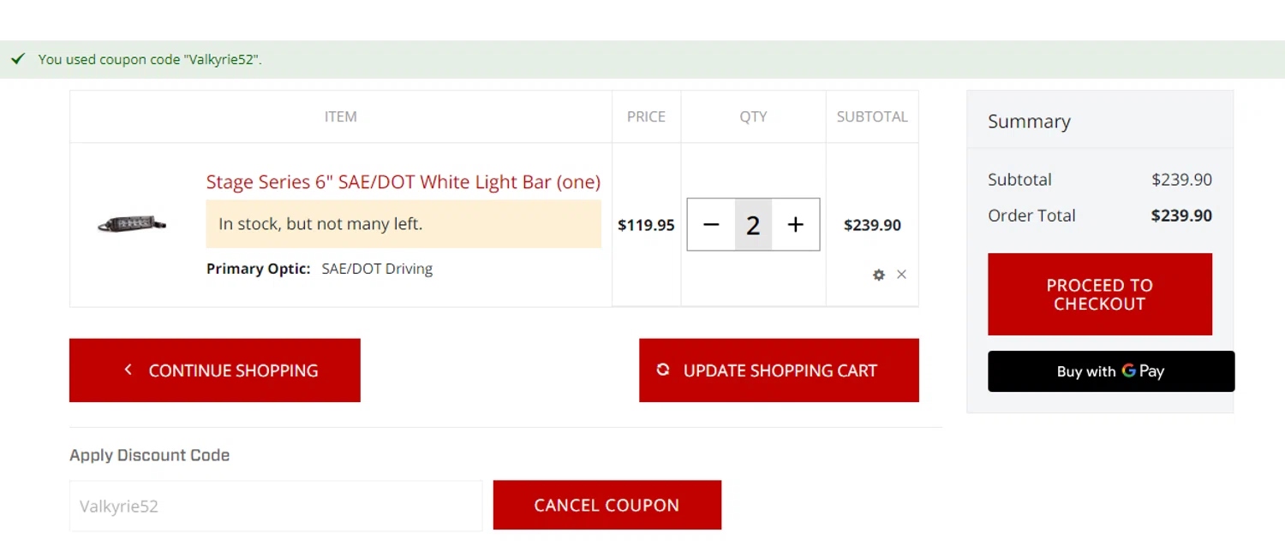Focus the discount code input field
The image size is (1285, 545).
click(276, 506)
